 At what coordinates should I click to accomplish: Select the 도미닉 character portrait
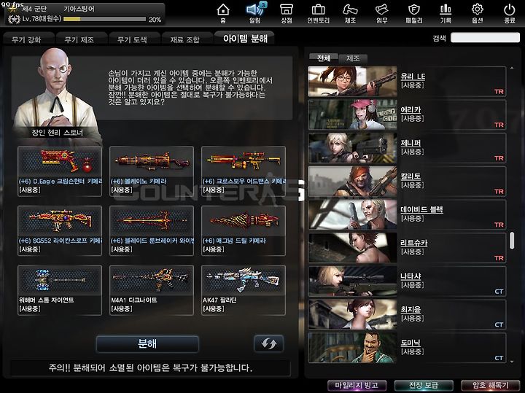pyautogui.click(x=352, y=348)
